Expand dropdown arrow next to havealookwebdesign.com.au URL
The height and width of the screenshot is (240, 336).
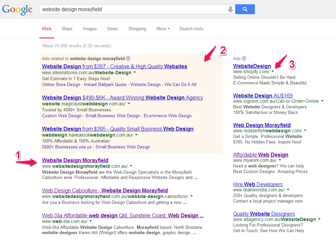click(137, 135)
